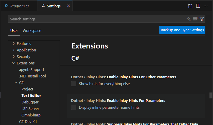Screen dimensions: 213x125
Task: Open the C# Project settings section
Action: pyautogui.click(x=27, y=89)
